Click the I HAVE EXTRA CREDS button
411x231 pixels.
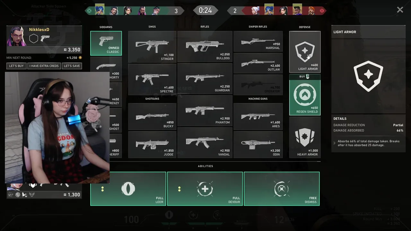44,66
